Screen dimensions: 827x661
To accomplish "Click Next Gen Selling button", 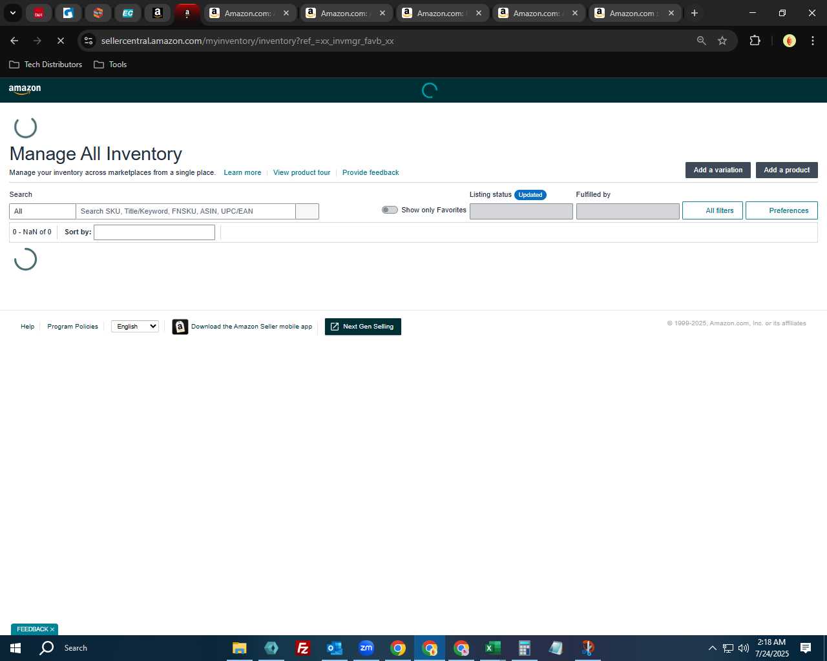I will point(363,327).
